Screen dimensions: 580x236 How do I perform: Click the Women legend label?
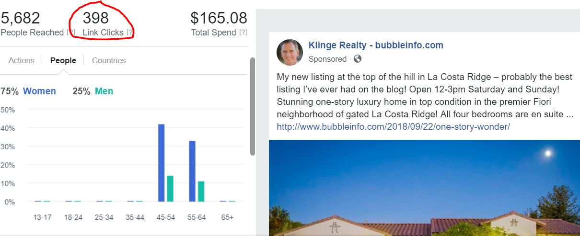[39, 91]
